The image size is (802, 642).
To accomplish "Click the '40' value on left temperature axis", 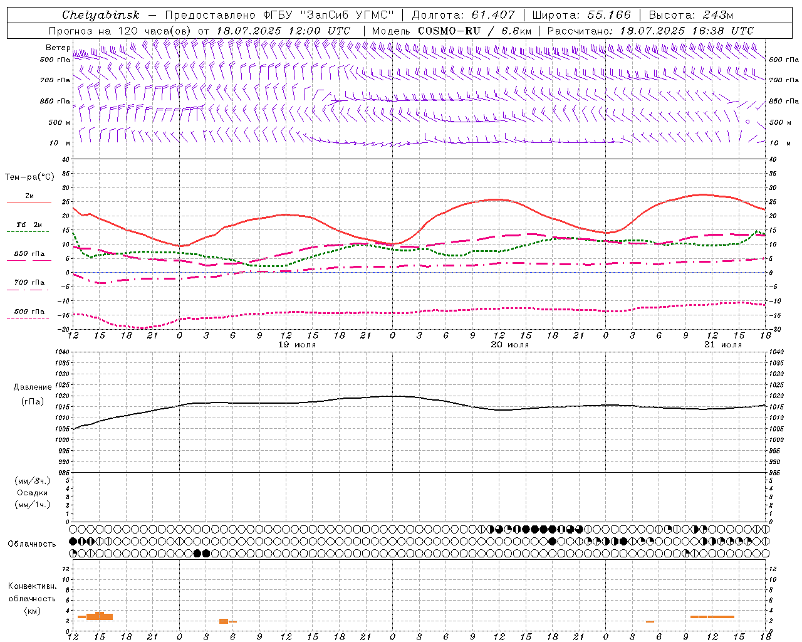I will (x=65, y=160).
